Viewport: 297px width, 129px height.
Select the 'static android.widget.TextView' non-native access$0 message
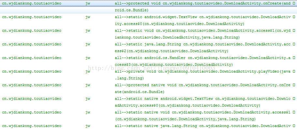[x=203, y=20]
